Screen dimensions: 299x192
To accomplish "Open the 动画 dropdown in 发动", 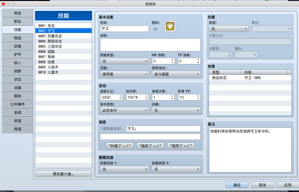I will tap(176, 110).
